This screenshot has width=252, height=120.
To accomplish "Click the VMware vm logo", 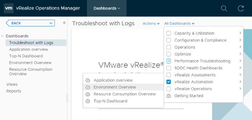I will click(x=9, y=8).
